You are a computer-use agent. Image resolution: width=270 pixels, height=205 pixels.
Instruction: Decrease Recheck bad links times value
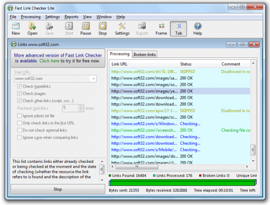point(81,110)
